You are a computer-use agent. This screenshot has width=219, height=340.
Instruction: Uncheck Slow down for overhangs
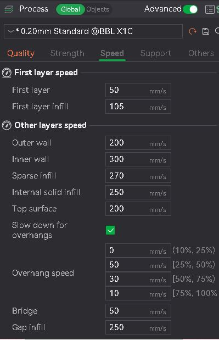coord(110,230)
